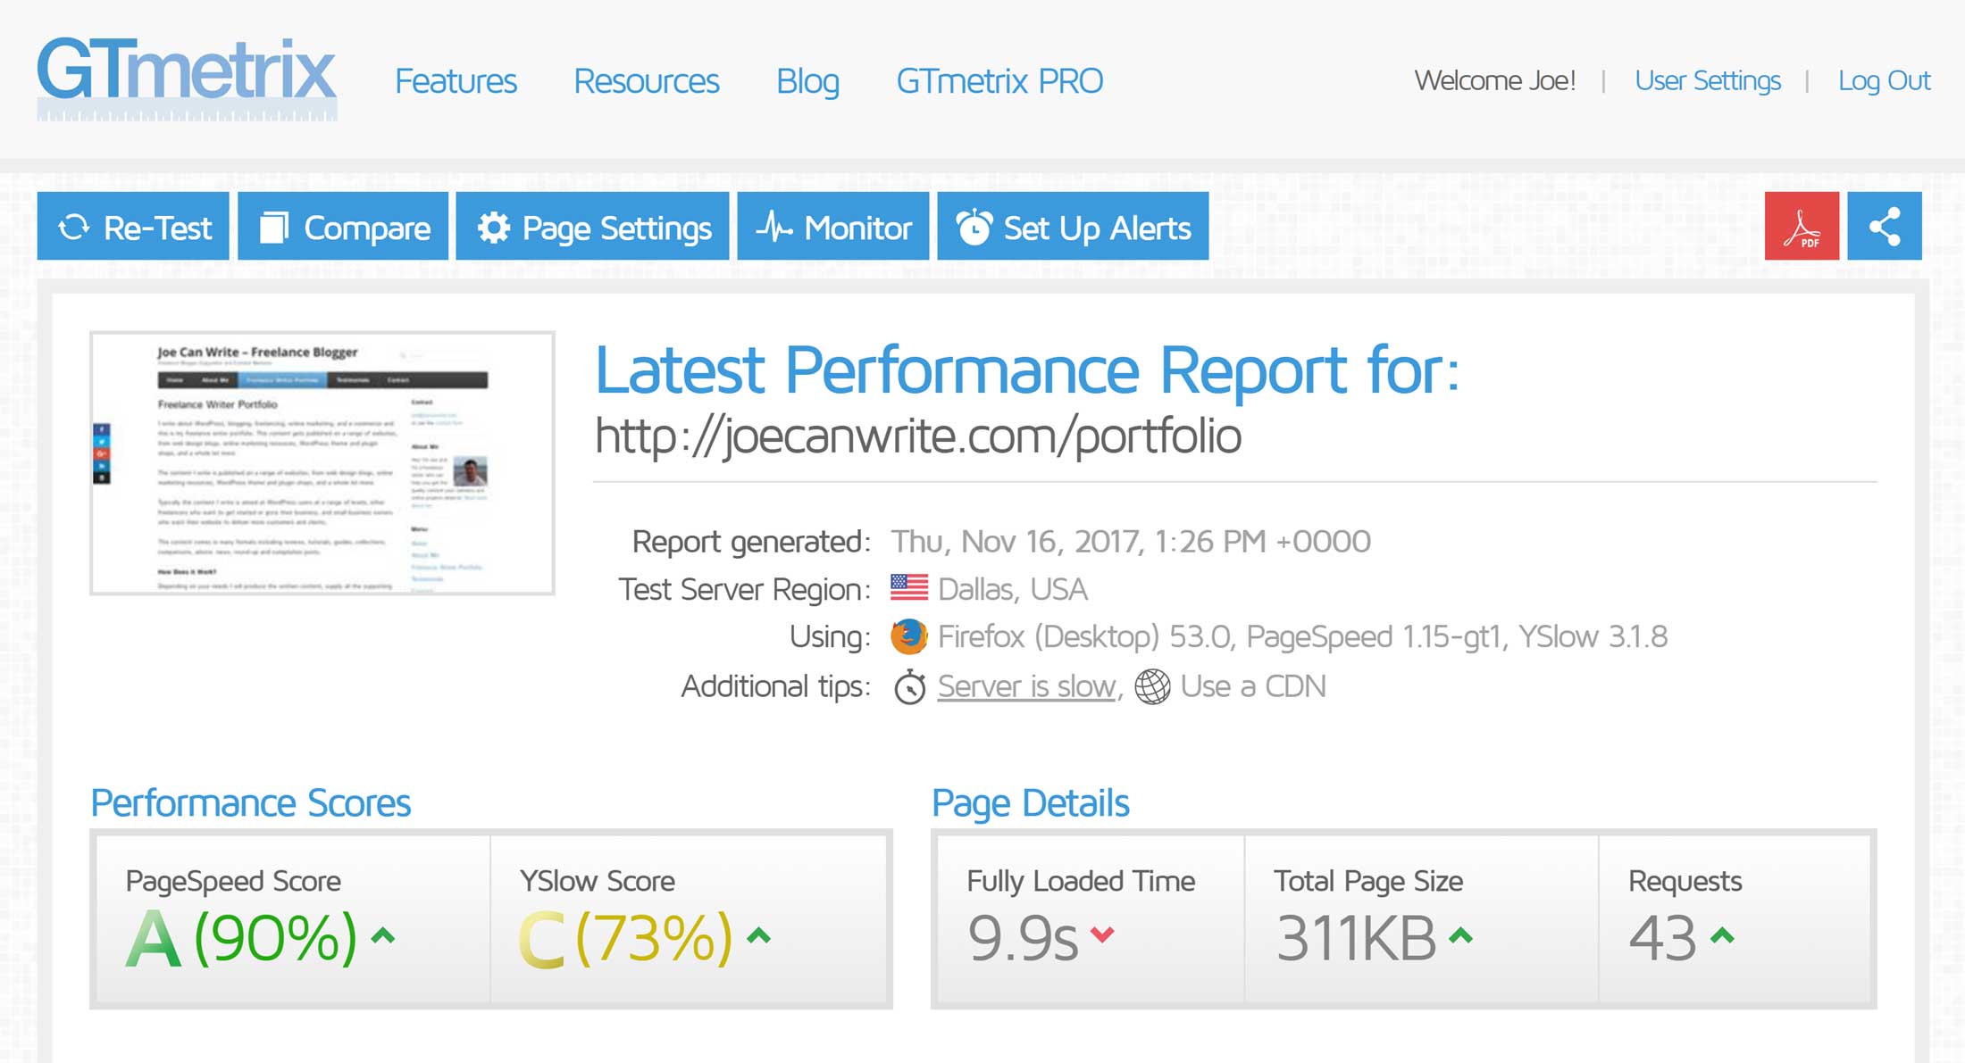
Task: Click the share report icon
Action: pyautogui.click(x=1885, y=227)
